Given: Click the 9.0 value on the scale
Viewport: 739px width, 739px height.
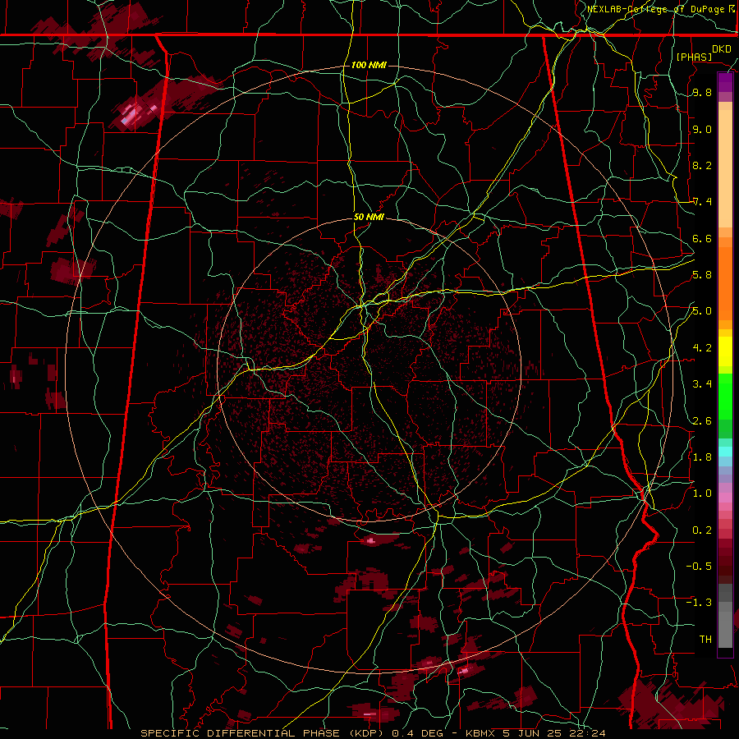Looking at the screenshot, I should [702, 129].
